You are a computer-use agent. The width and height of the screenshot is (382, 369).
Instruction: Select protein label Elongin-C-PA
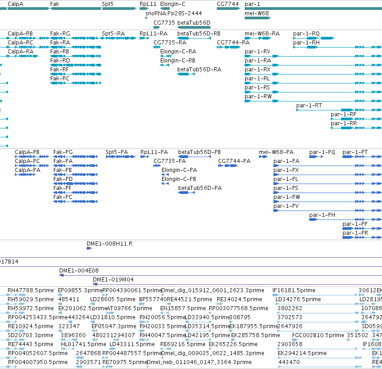[179, 170]
